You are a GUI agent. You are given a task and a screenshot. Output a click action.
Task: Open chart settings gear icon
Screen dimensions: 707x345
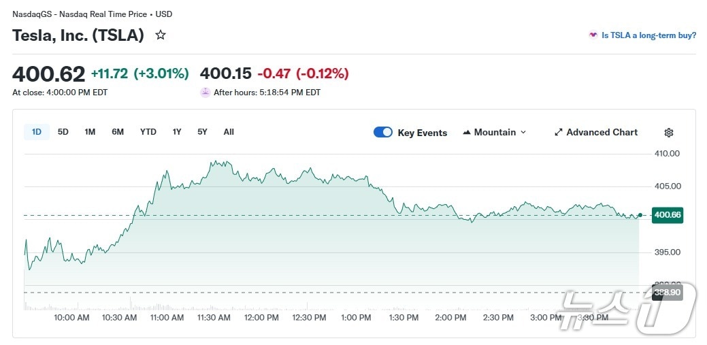click(668, 133)
